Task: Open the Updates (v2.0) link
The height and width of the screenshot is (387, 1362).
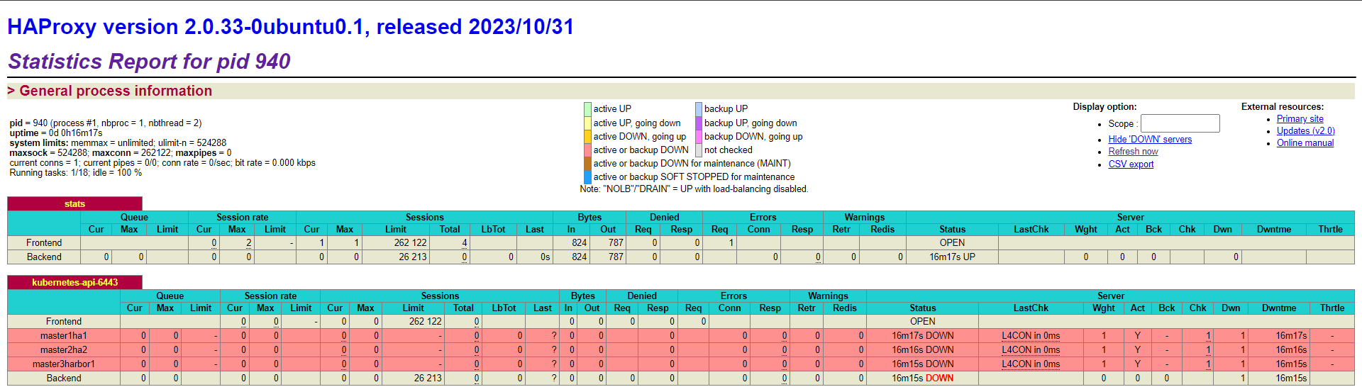Action: (x=1305, y=131)
